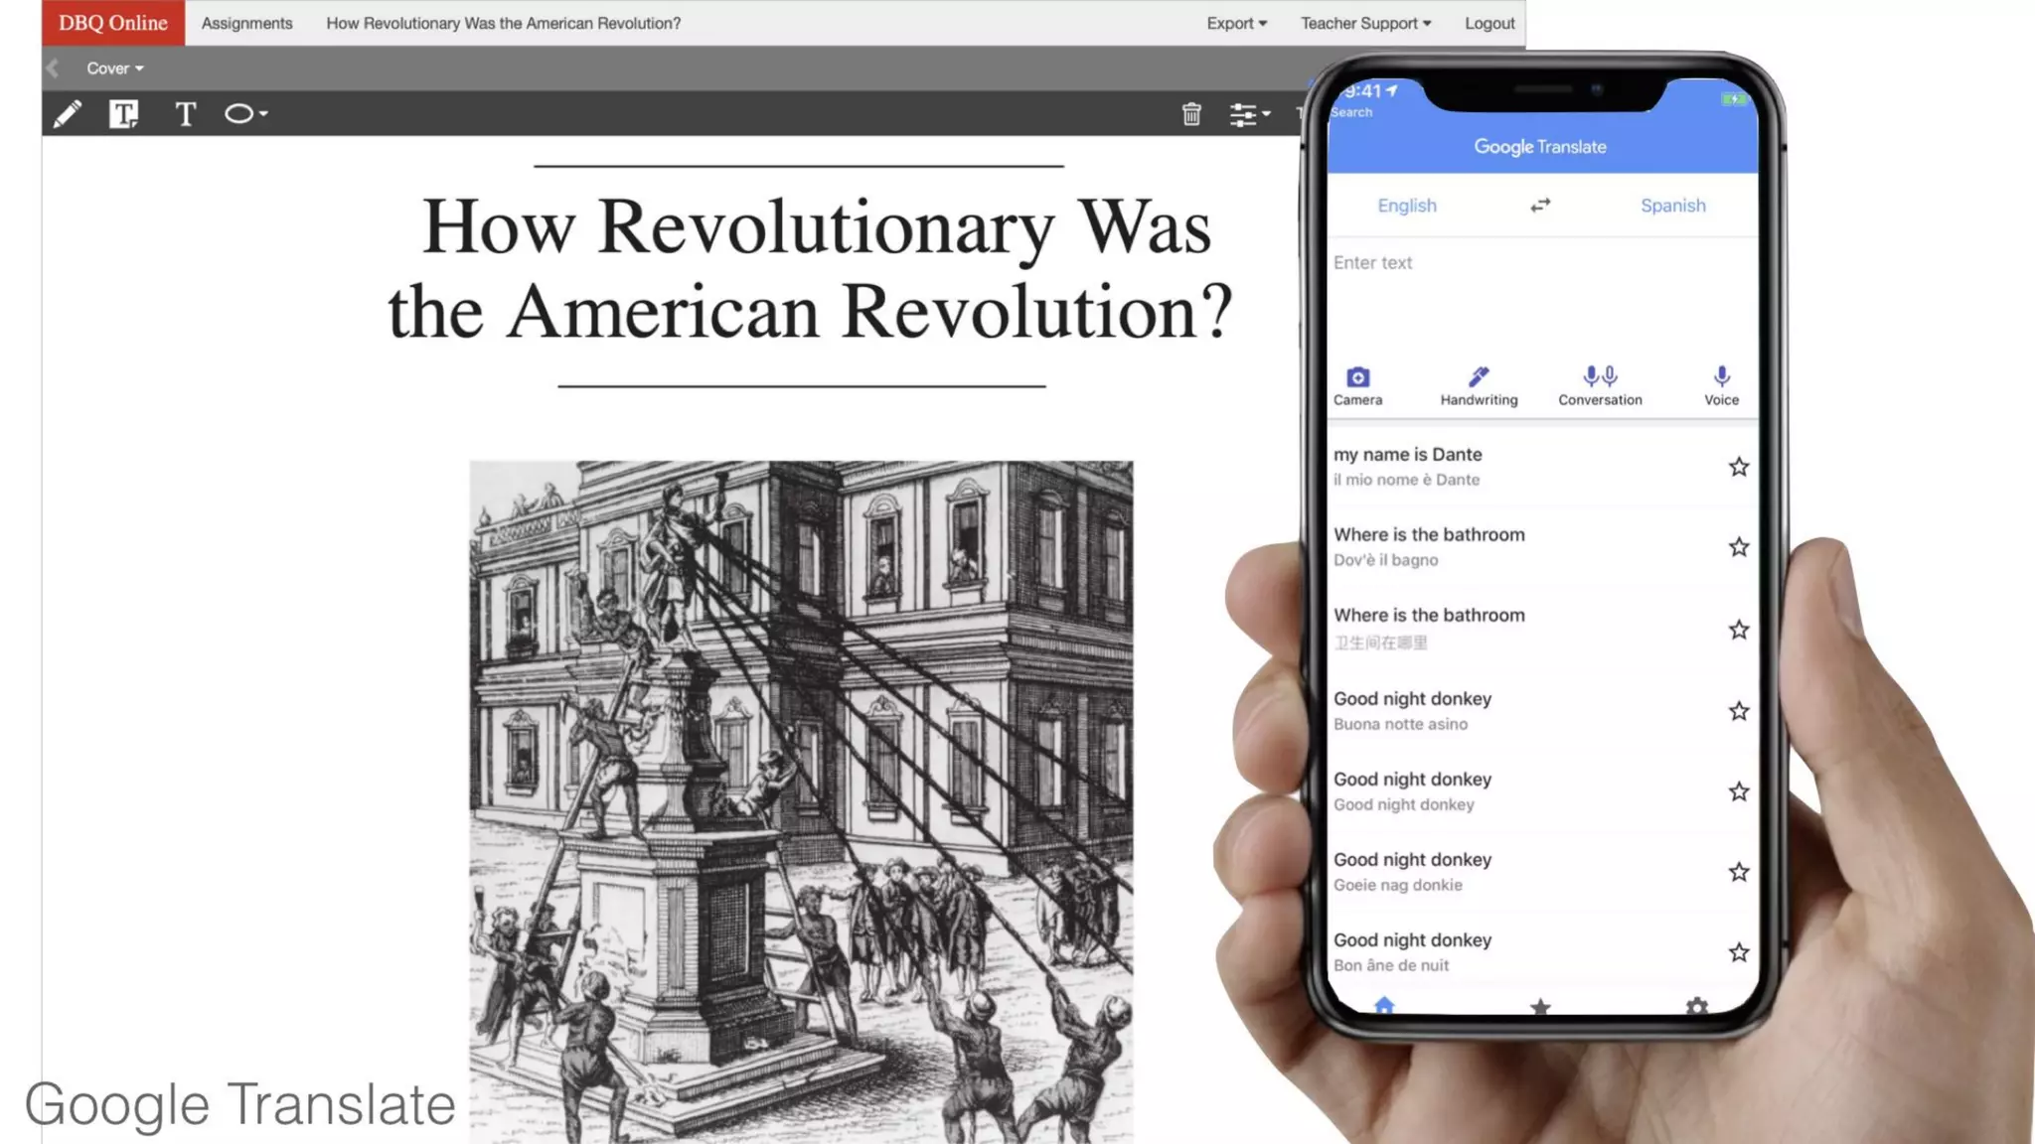Star the 'my name is Dante' translation

[1738, 467]
